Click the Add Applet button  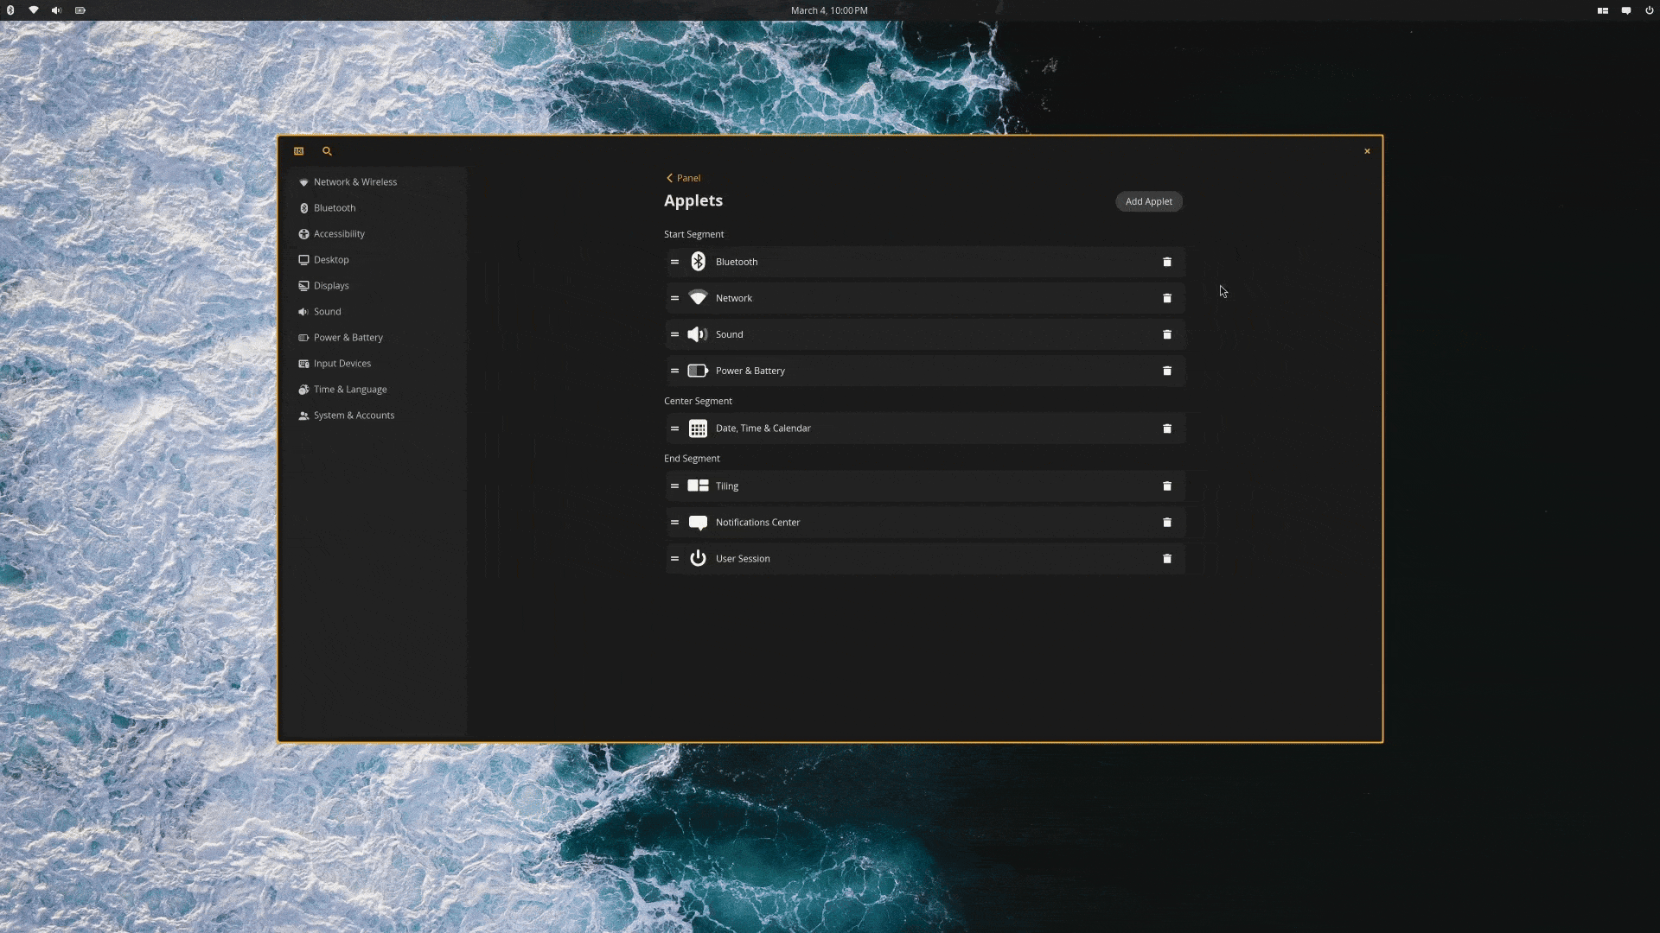1148,201
